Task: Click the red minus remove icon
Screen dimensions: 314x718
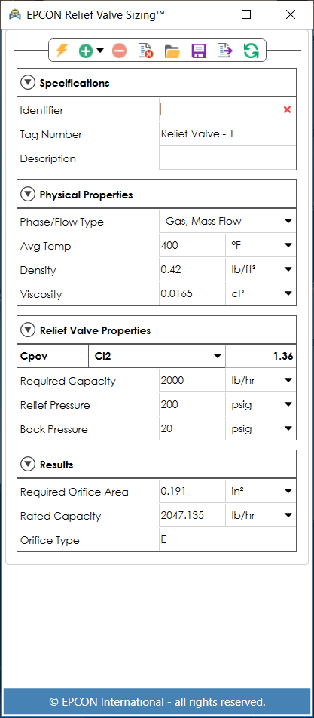Action: coord(119,51)
